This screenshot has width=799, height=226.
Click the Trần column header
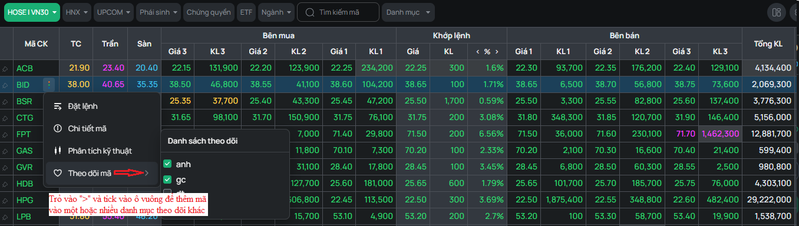pos(110,44)
